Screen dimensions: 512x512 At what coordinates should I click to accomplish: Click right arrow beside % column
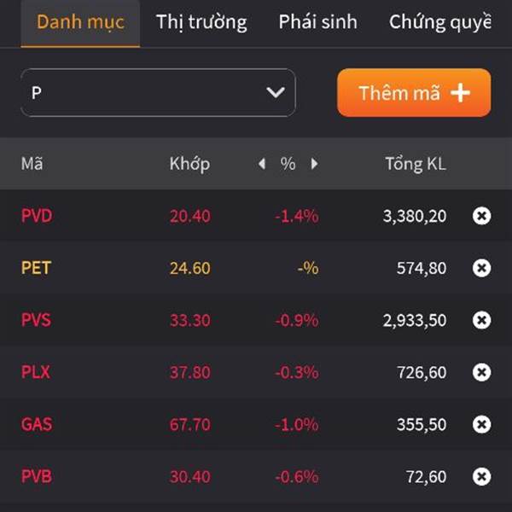314,164
